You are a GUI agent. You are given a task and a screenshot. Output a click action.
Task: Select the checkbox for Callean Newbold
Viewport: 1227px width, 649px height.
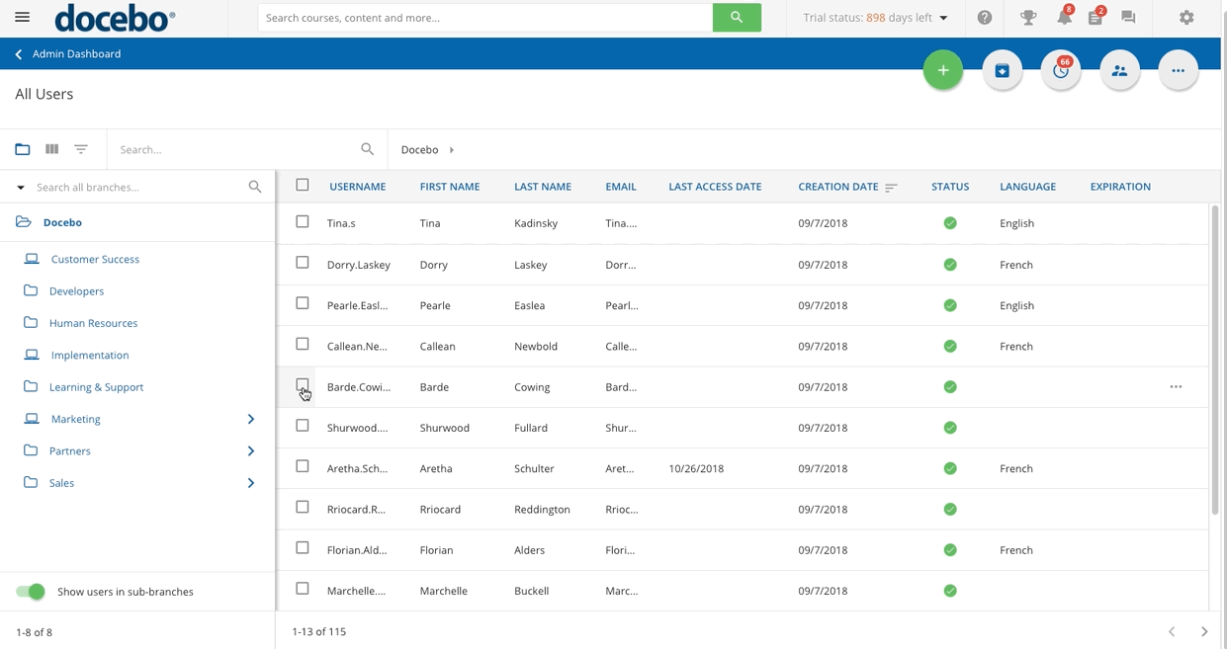pos(303,344)
